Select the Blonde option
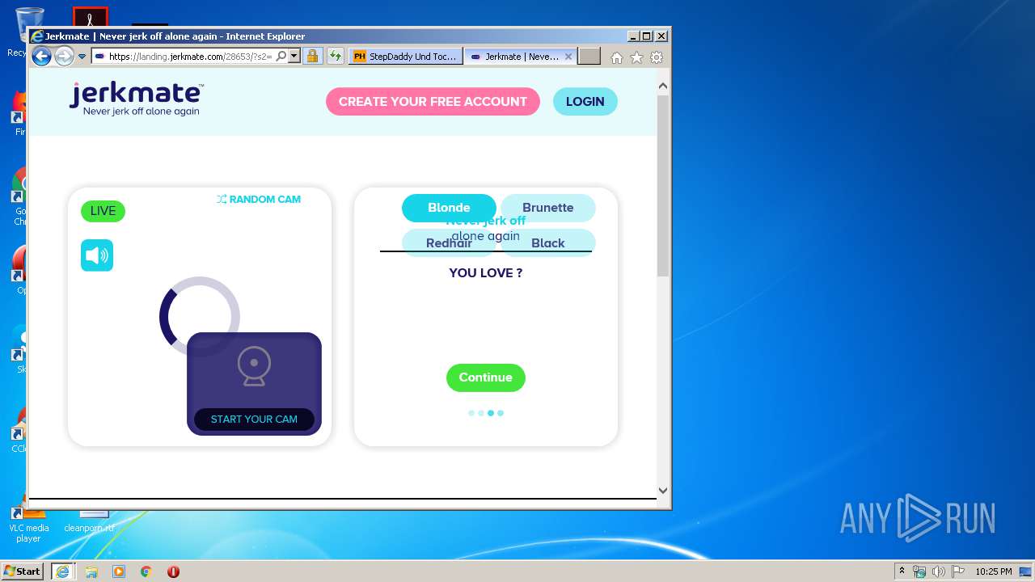 449,208
